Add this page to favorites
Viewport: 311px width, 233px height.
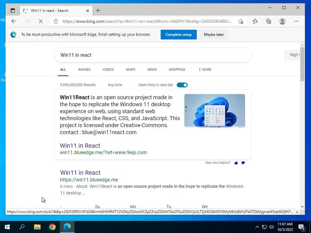241,22
